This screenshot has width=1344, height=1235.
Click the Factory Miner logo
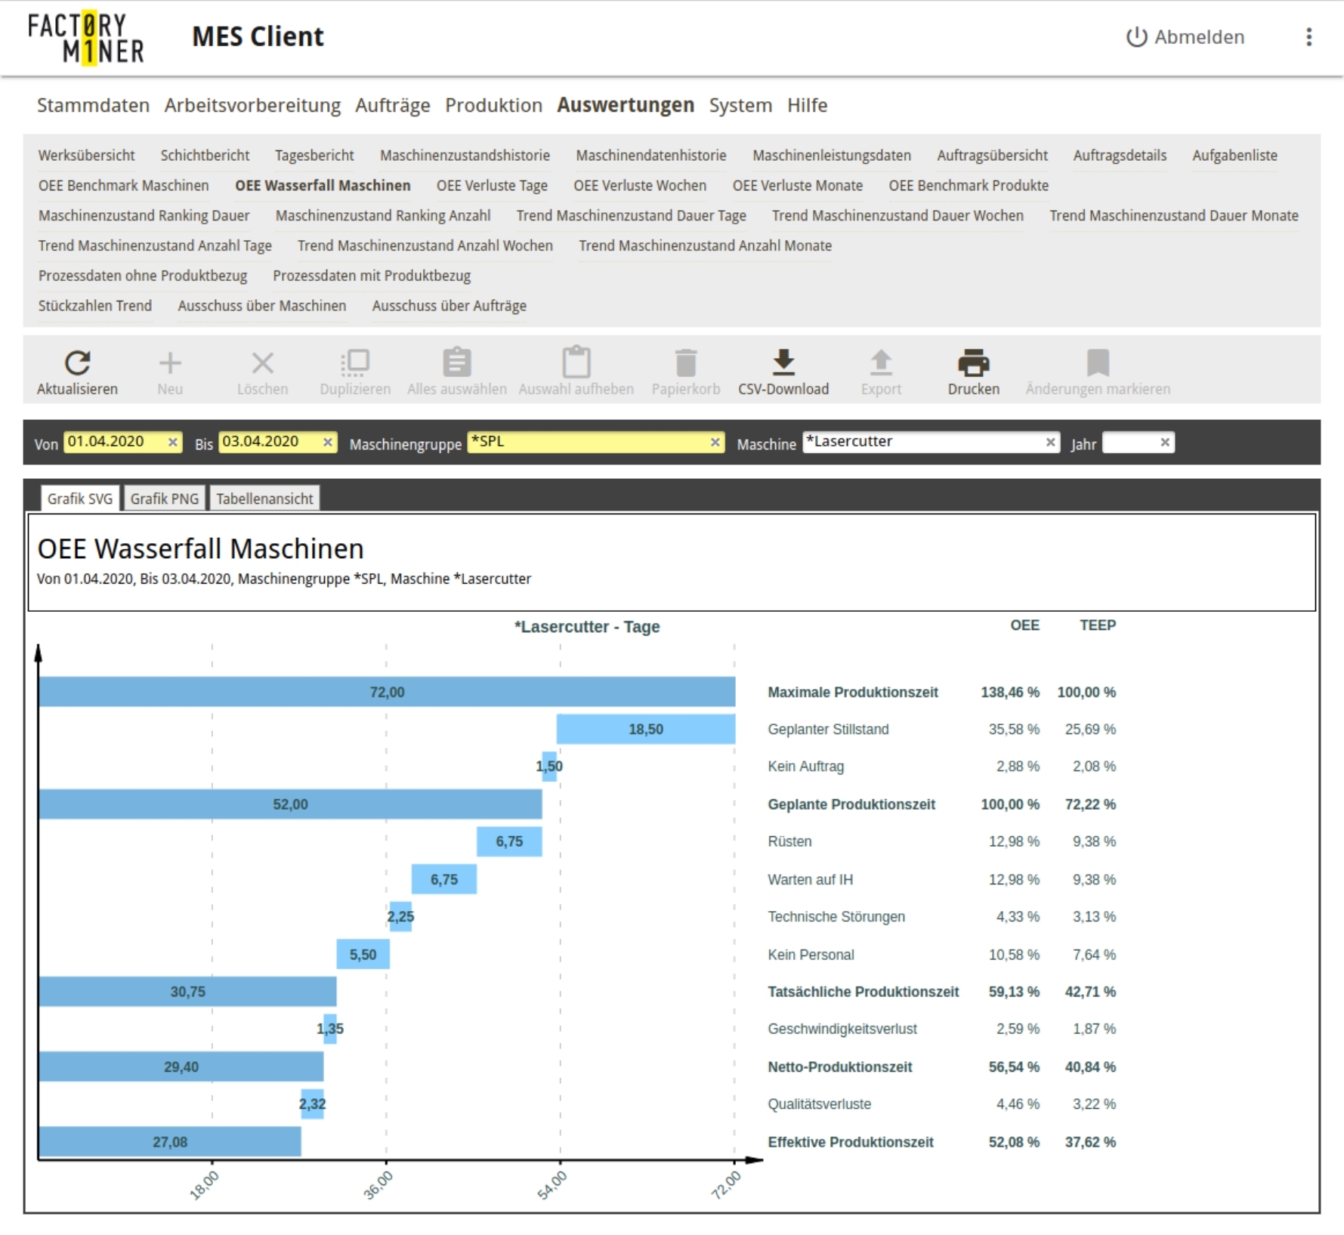click(85, 38)
